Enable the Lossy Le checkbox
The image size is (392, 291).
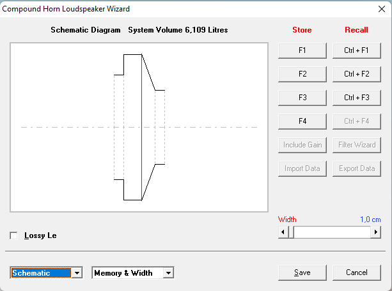14,235
